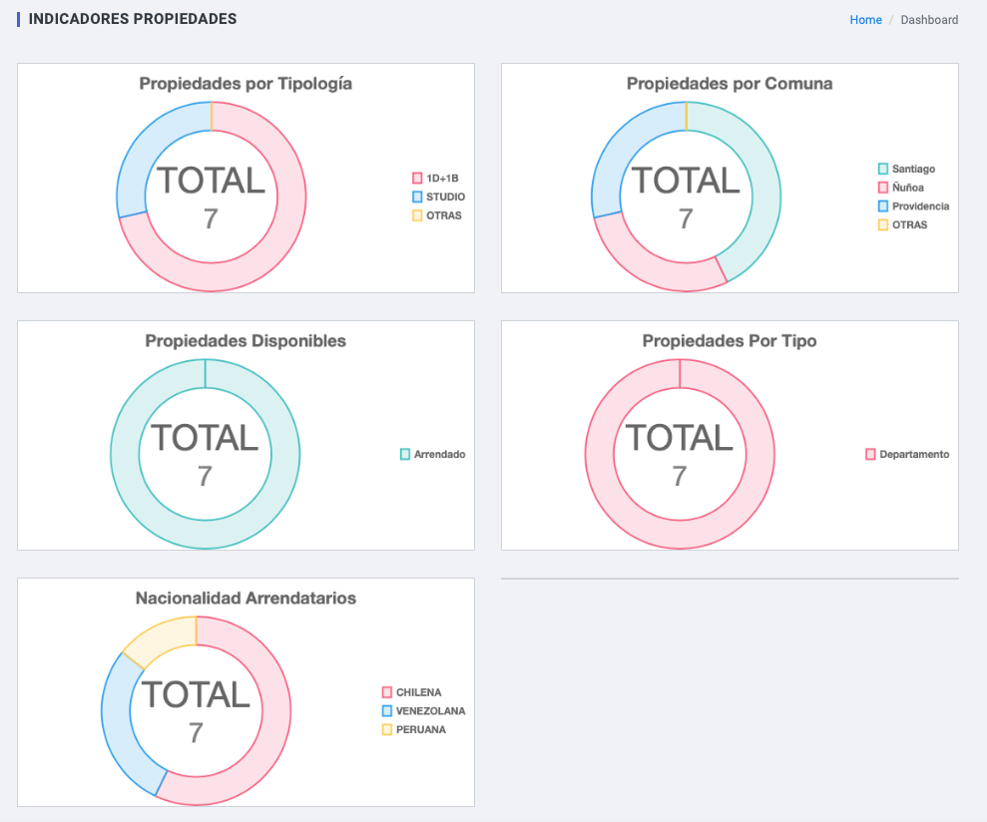This screenshot has width=987, height=822.
Task: Toggle OTRAS legend swatch in Comuna chart
Action: coord(883,224)
